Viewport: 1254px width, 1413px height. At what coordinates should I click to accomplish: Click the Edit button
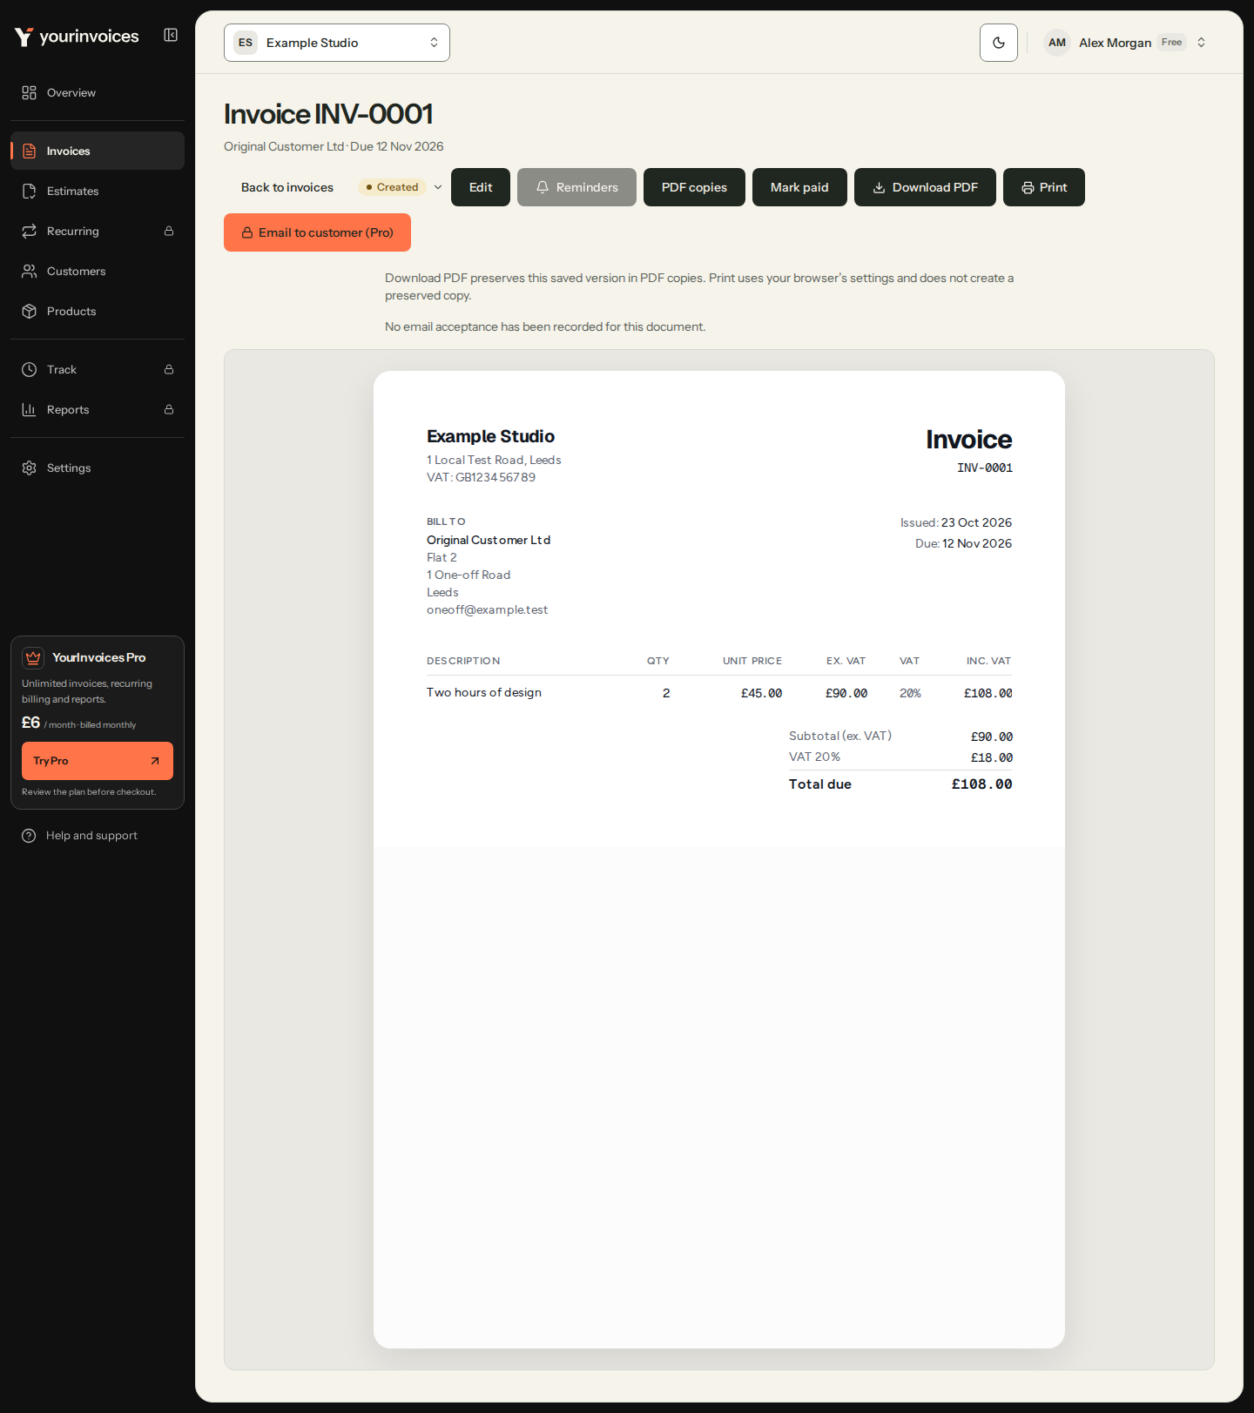click(x=481, y=187)
